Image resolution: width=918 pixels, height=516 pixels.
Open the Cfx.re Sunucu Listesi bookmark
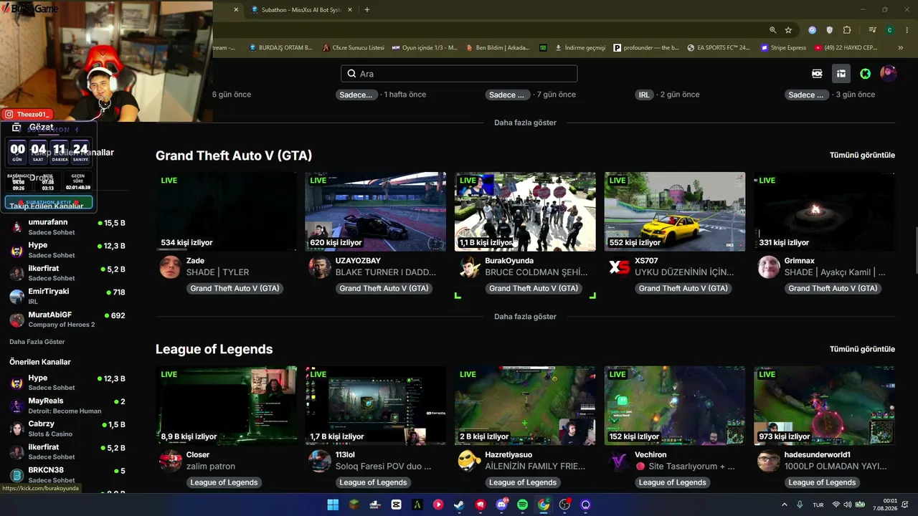pos(354,48)
